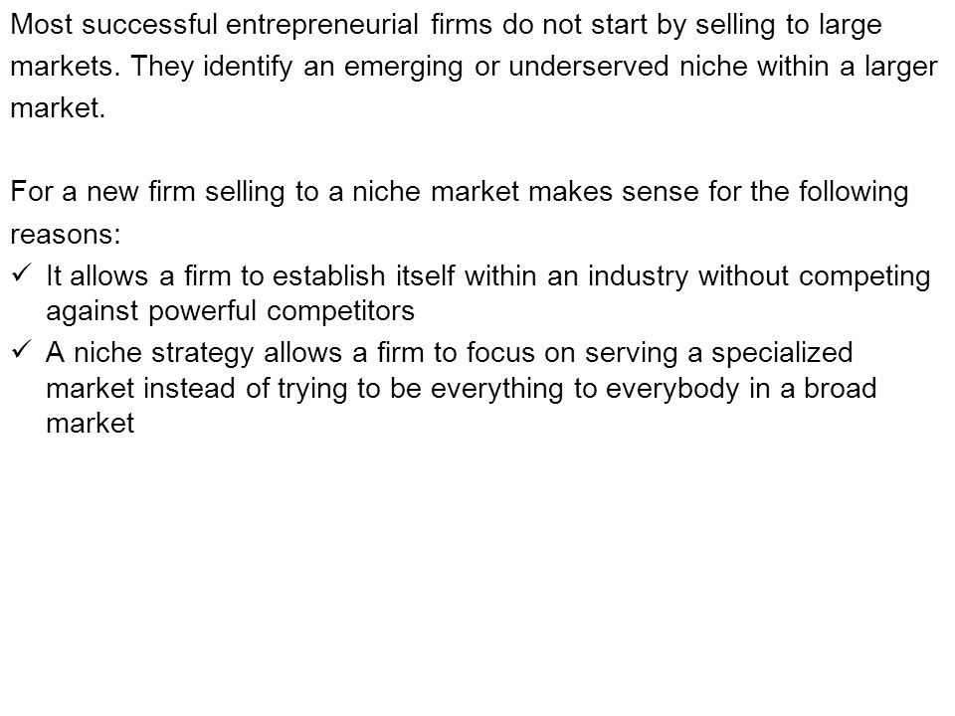The width and height of the screenshot is (955, 716).
Task: Click the standalone word 'market.' ending first paragraph
Action: point(58,108)
